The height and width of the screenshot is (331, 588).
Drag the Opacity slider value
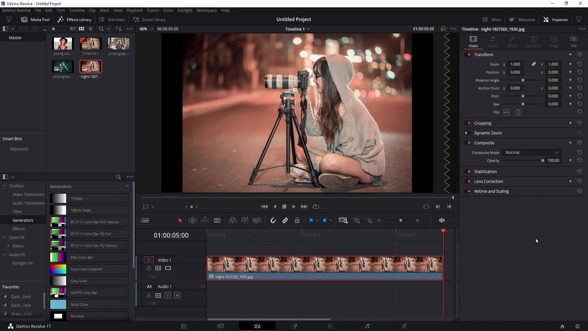[x=542, y=161]
